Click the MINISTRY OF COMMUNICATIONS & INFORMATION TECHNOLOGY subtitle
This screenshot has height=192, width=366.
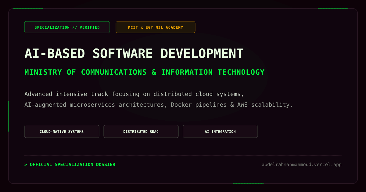tap(144, 72)
